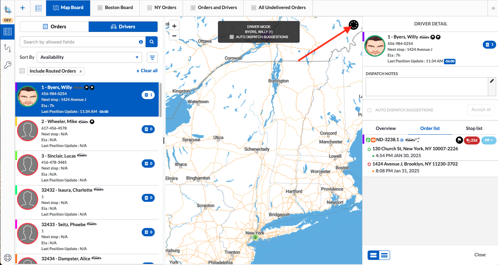Image resolution: width=498 pixels, height=265 pixels.
Task: Click in the Dispatch Notes text area
Action: pyautogui.click(x=426, y=87)
